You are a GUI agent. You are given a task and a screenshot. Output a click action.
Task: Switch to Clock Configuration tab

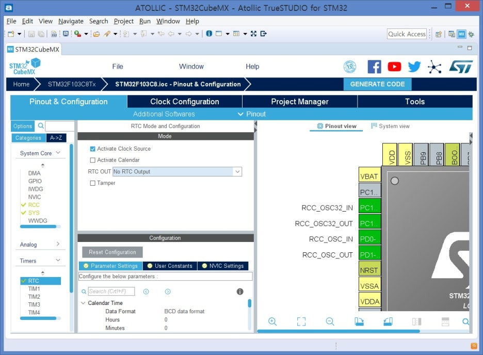(185, 102)
